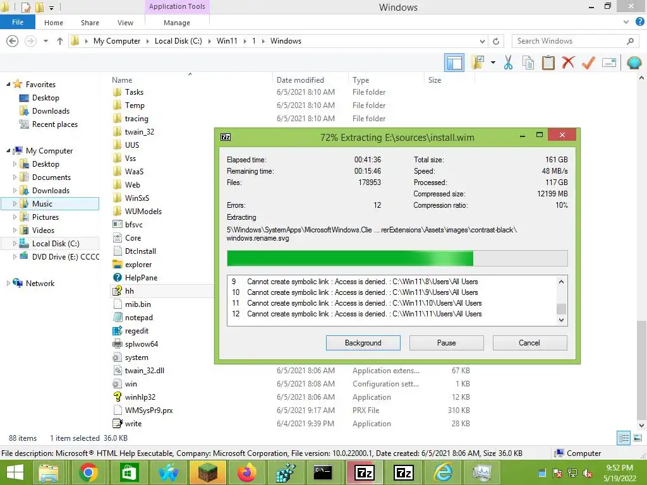Click the scissors Cut icon
Screen dimensions: 647x485
click(508, 63)
